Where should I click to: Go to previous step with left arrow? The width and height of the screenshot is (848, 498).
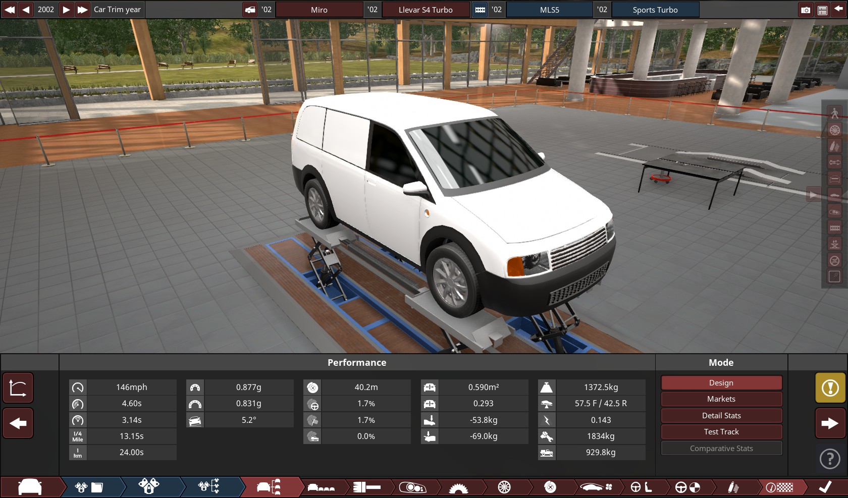(18, 423)
